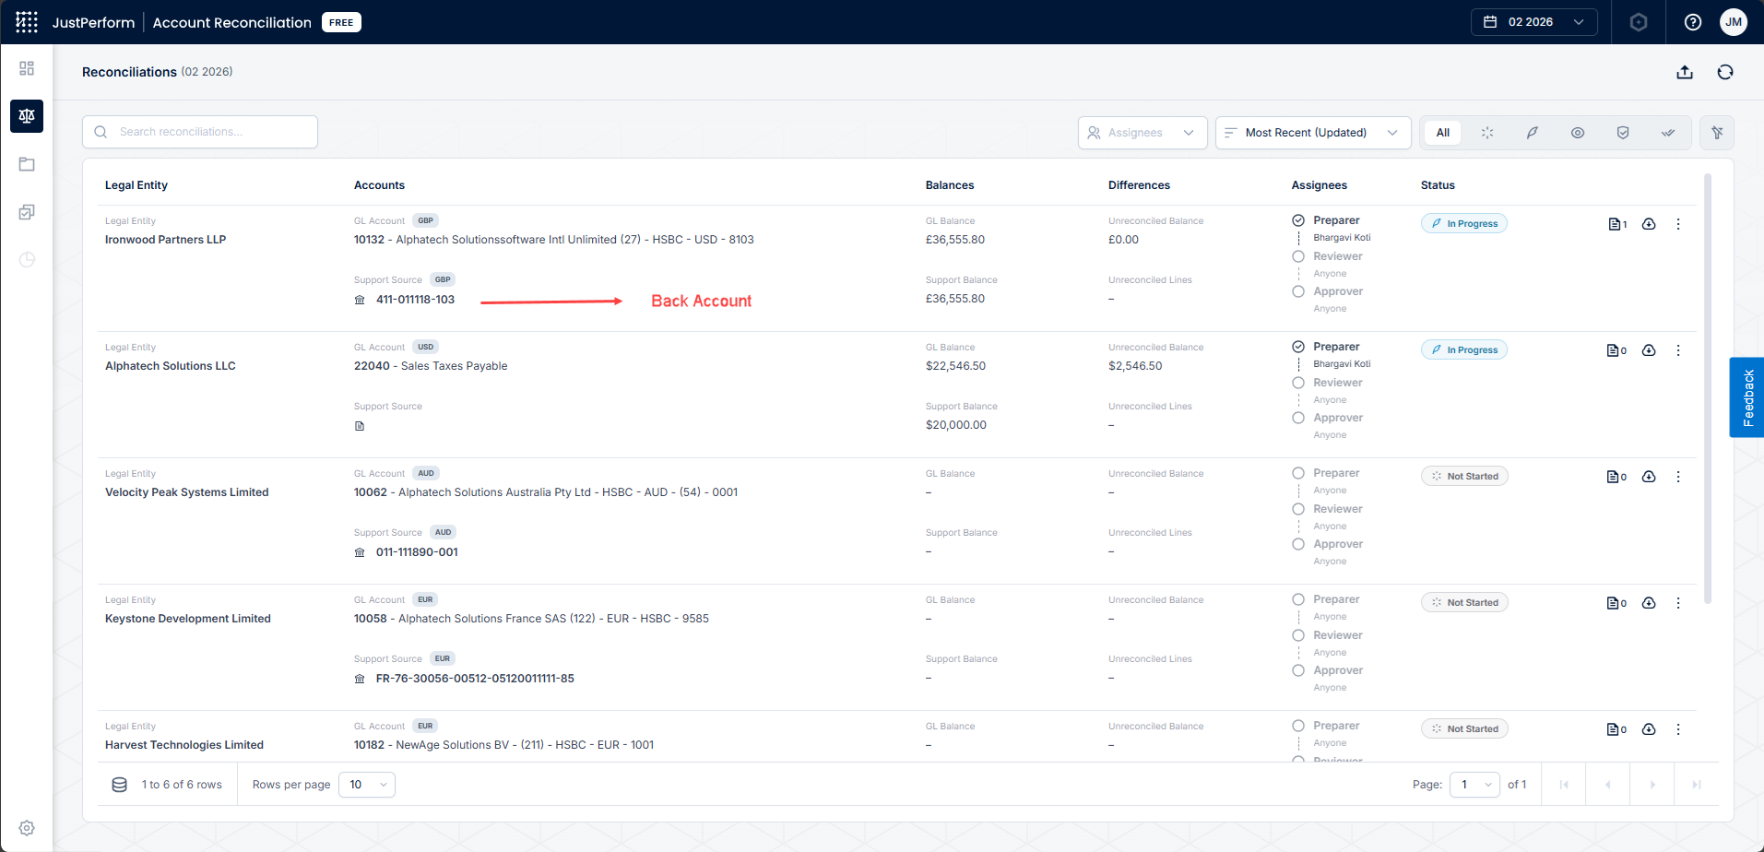Click the hexagon icon in the top bar
1764x852 pixels.
[1639, 22]
